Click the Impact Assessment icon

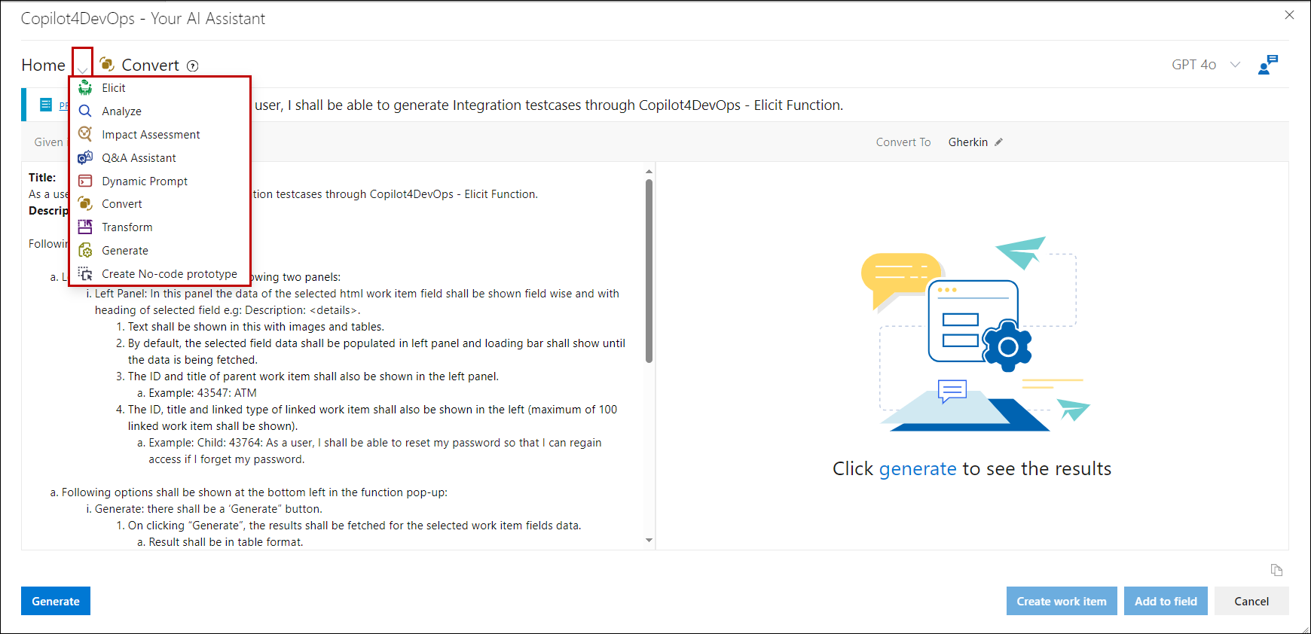point(85,134)
